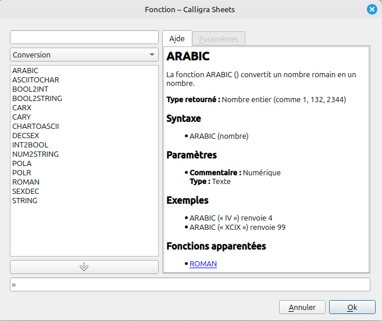Click the function search field
Viewport: 382px width, 321px height.
(84, 37)
